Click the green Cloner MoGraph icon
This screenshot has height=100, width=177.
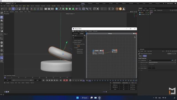(73, 9)
